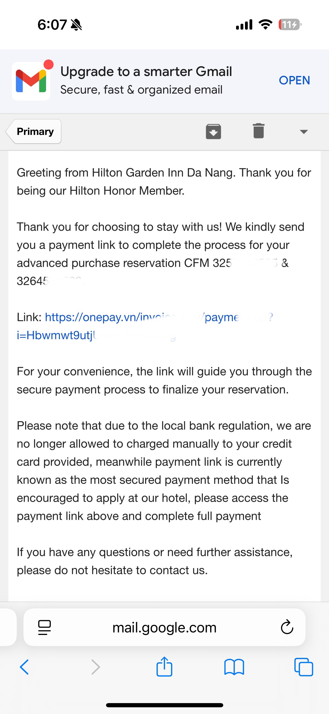Viewport: 329px width, 714px height.
Task: Go back to the Primary inbox
Action: pyautogui.click(x=33, y=131)
